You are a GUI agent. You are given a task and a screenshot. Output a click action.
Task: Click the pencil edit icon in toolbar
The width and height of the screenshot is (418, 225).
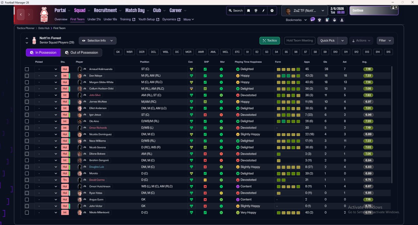coord(263,10)
